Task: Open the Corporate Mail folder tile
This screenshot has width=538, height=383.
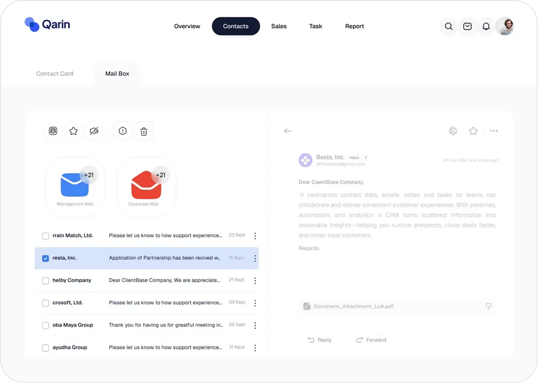Action: tap(146, 187)
